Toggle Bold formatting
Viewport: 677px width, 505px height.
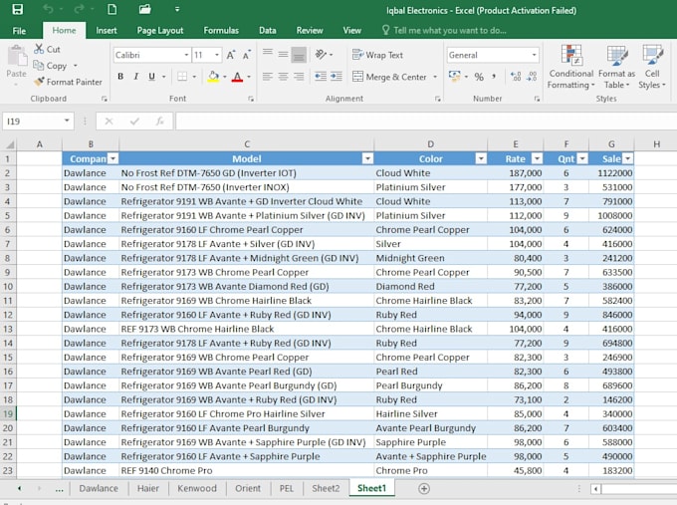(x=120, y=77)
